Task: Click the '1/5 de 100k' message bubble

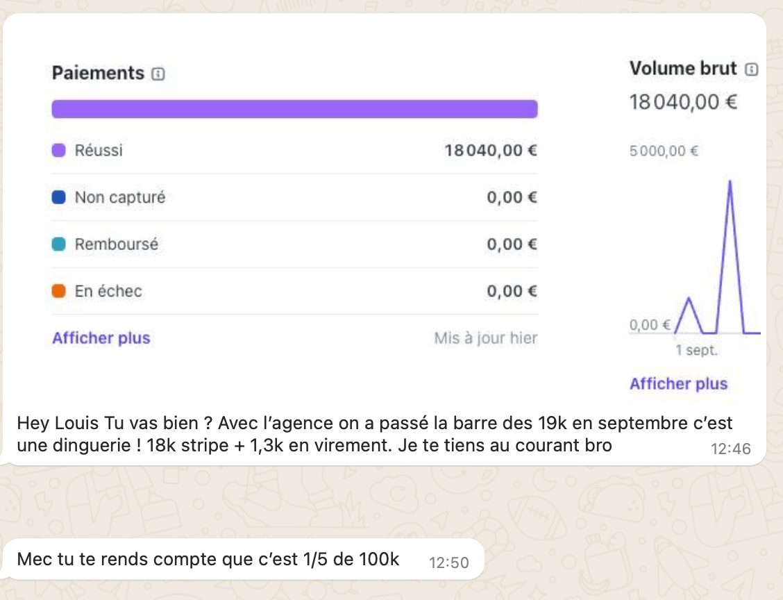Action: 243,560
